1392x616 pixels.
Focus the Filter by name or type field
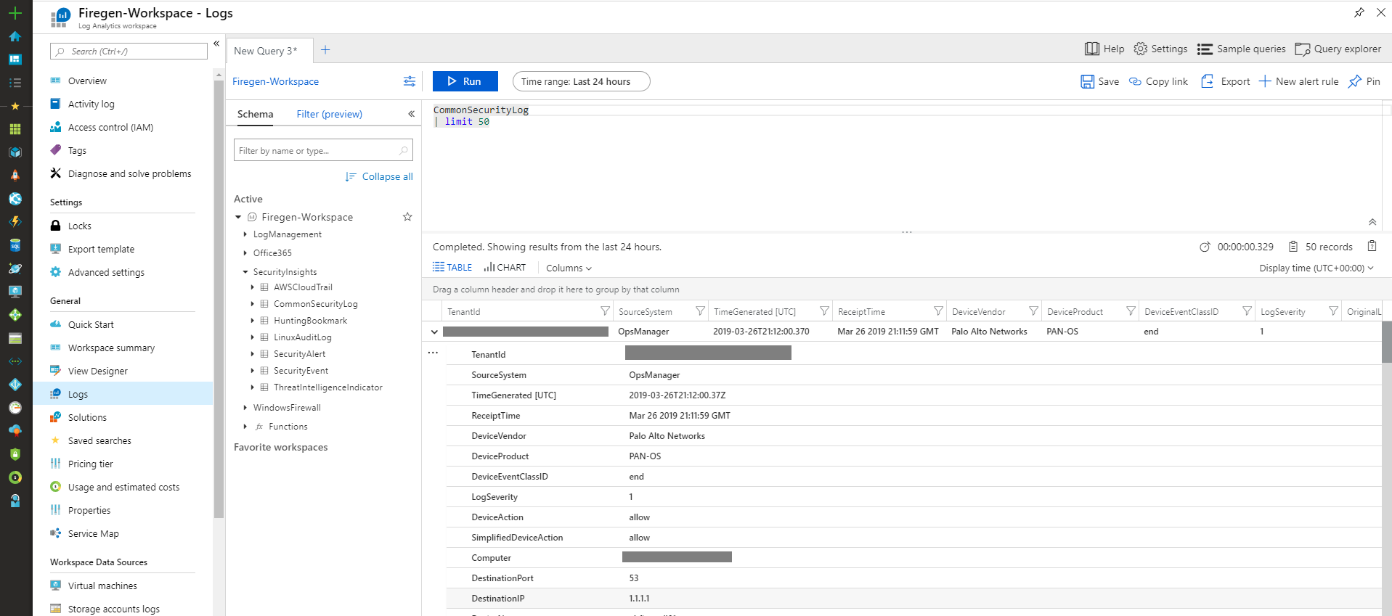point(323,150)
